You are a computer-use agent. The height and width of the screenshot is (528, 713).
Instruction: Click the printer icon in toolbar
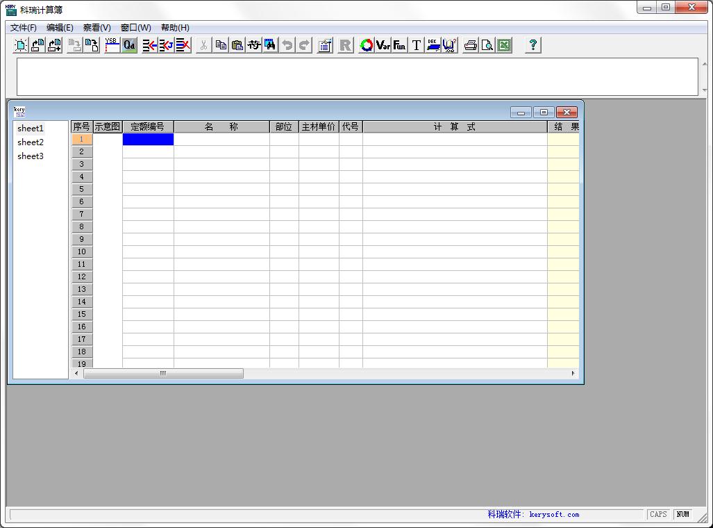(x=471, y=45)
